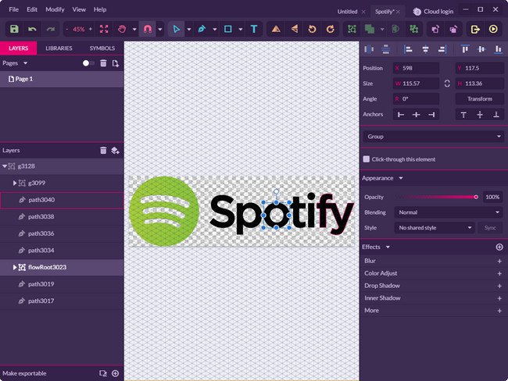Toggle the aspect ratio lock
Image resolution: width=508 pixels, height=381 pixels.
[447, 84]
